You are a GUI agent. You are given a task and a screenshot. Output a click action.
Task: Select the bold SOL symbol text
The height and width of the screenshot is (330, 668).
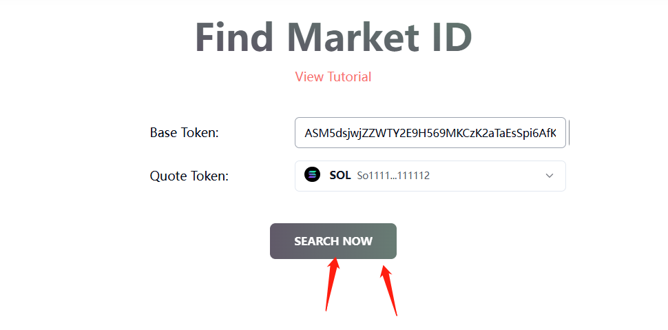[x=340, y=176]
